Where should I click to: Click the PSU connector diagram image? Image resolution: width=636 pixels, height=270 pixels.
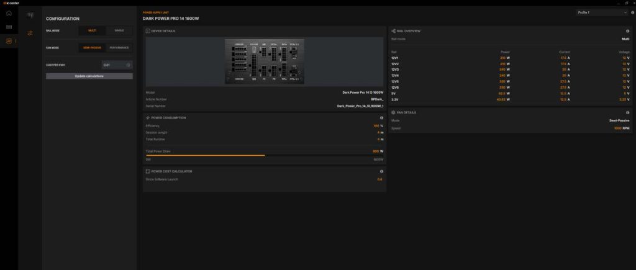265,61
